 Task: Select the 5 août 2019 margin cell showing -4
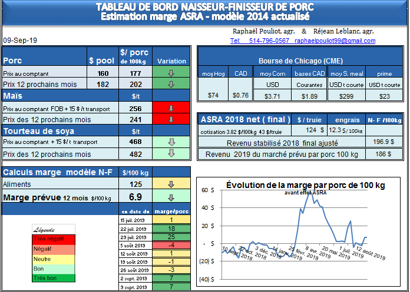tap(171, 245)
